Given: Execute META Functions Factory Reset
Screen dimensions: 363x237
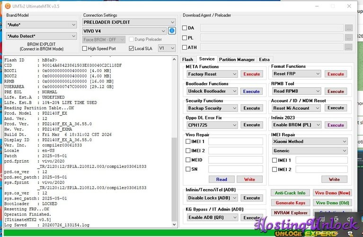Looking at the screenshot, I should tap(252, 74).
